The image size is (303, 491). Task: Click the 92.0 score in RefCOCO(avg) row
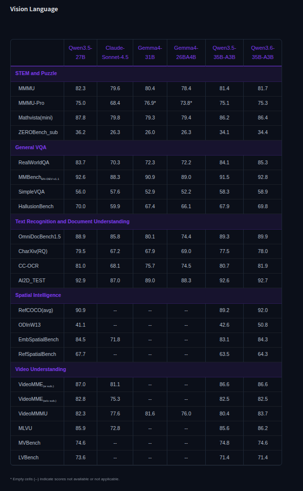point(263,310)
